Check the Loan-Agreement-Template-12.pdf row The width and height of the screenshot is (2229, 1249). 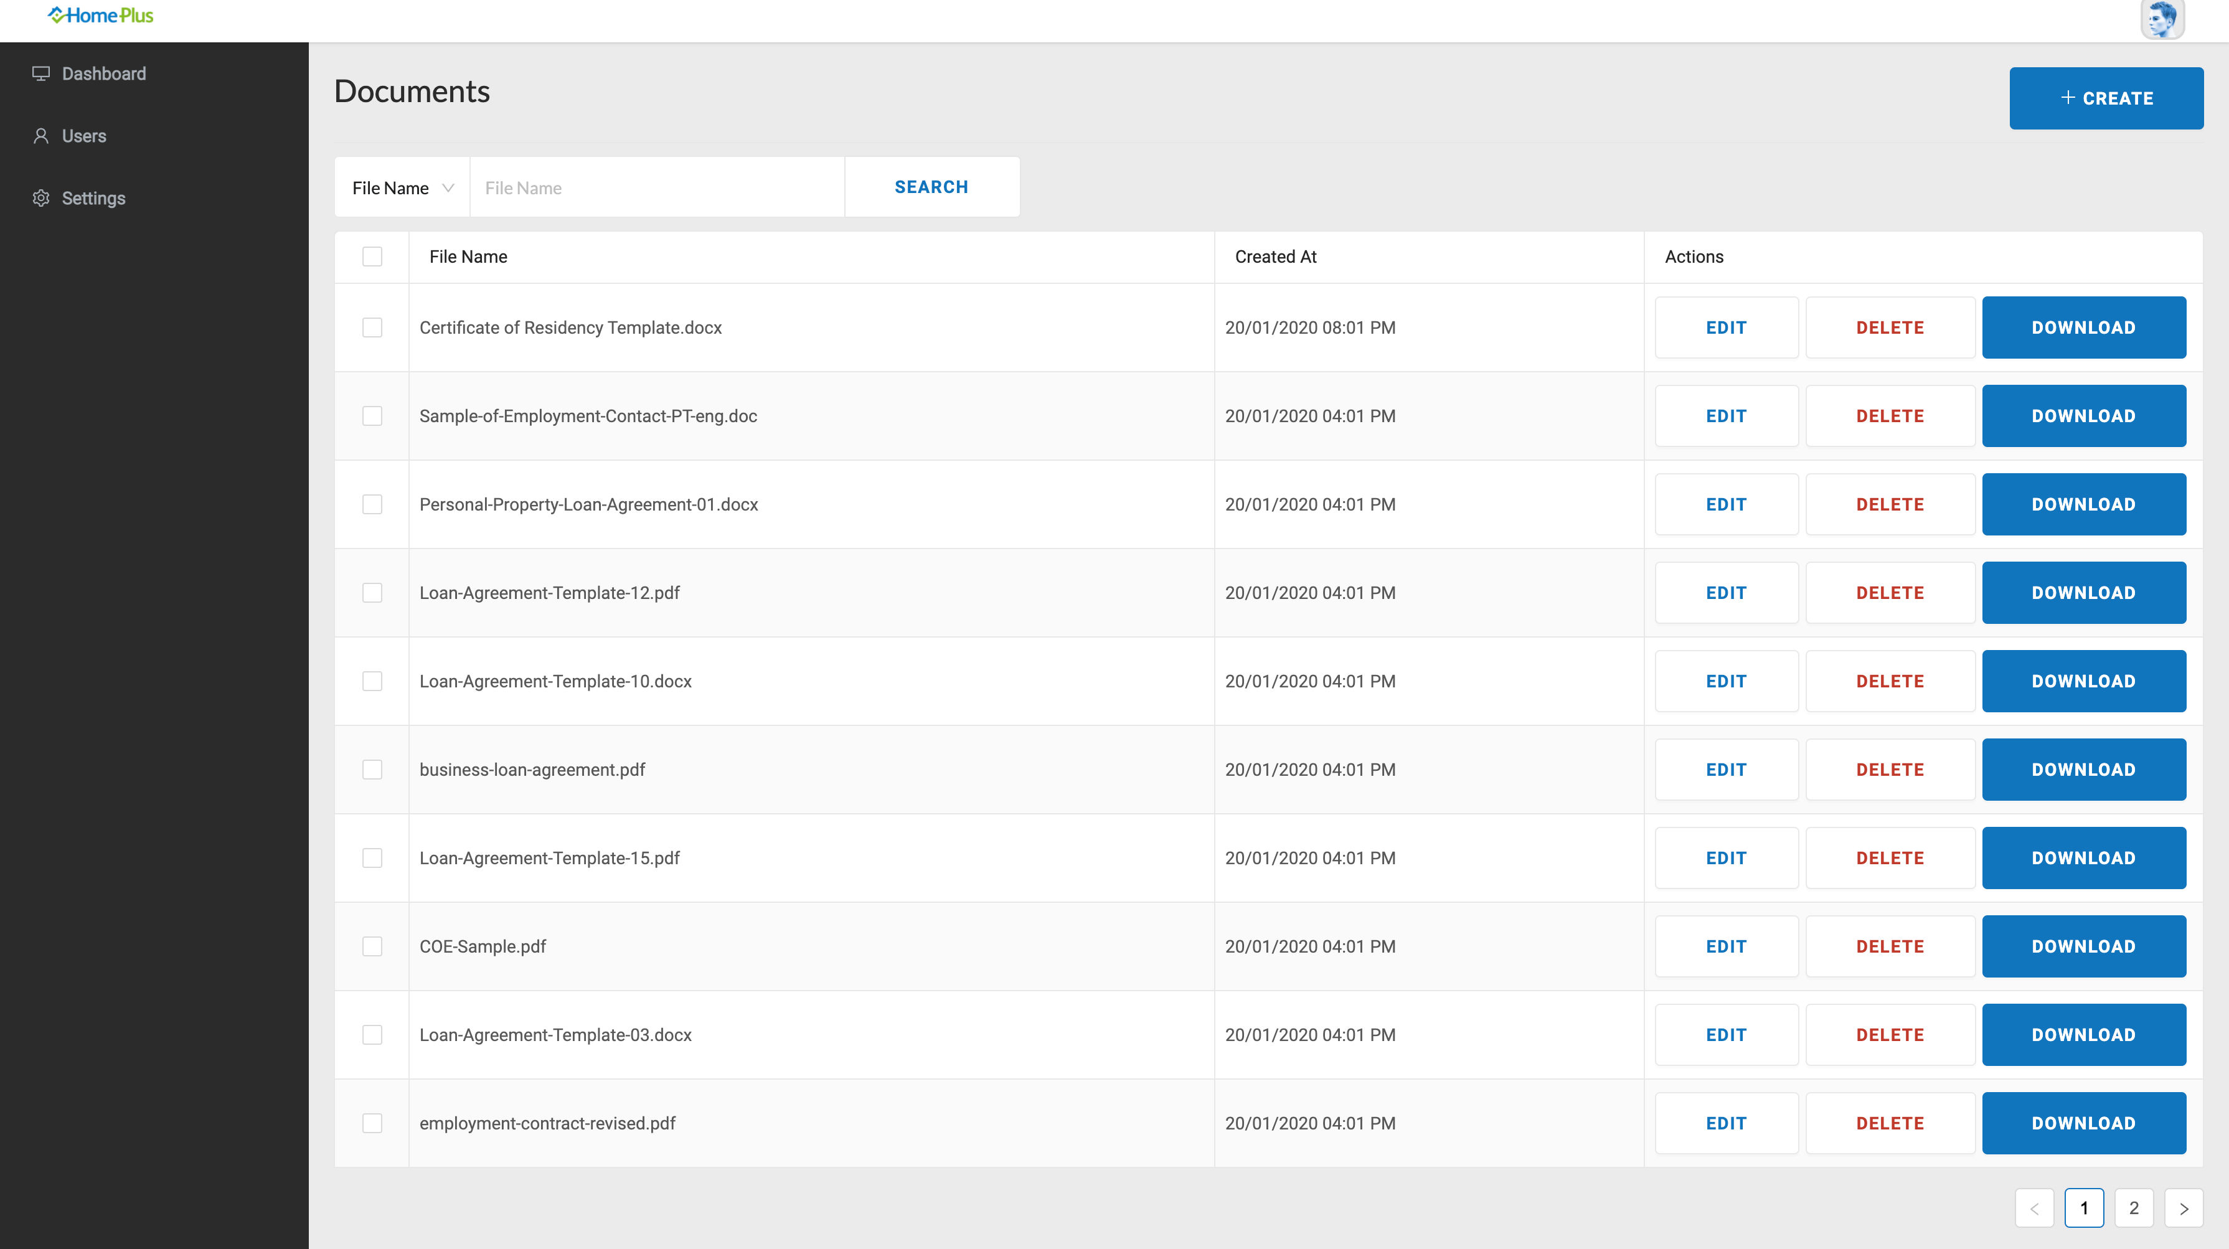(372, 592)
